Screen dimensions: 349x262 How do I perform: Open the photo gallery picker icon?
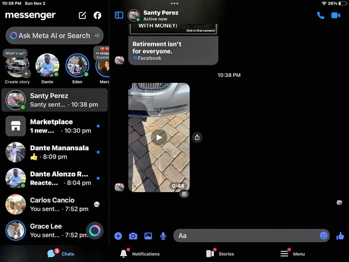coord(148,236)
